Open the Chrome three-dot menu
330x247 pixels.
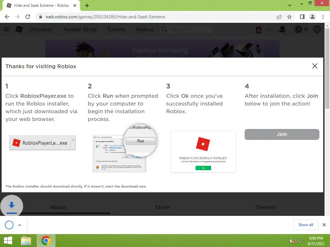pyautogui.click(x=323, y=17)
